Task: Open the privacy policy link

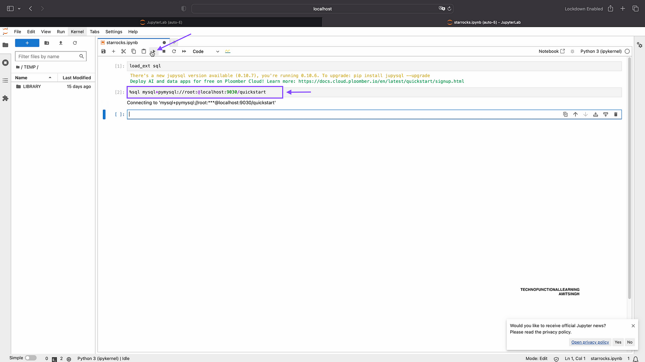Action: [x=590, y=342]
